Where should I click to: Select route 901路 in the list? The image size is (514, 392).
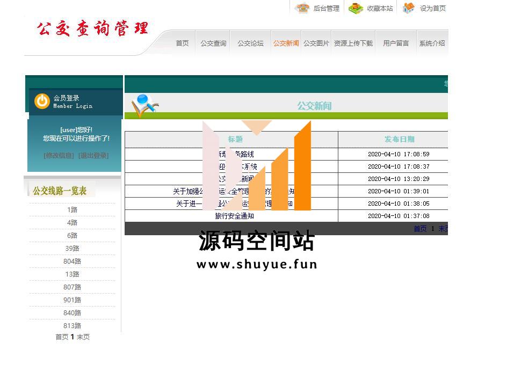coord(72,300)
